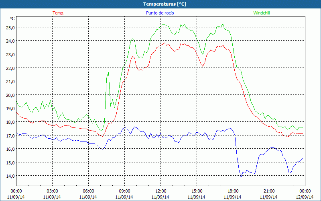The height and width of the screenshot is (201, 321).
Task: Click the 24,0 y-axis value
Action: click(10, 41)
